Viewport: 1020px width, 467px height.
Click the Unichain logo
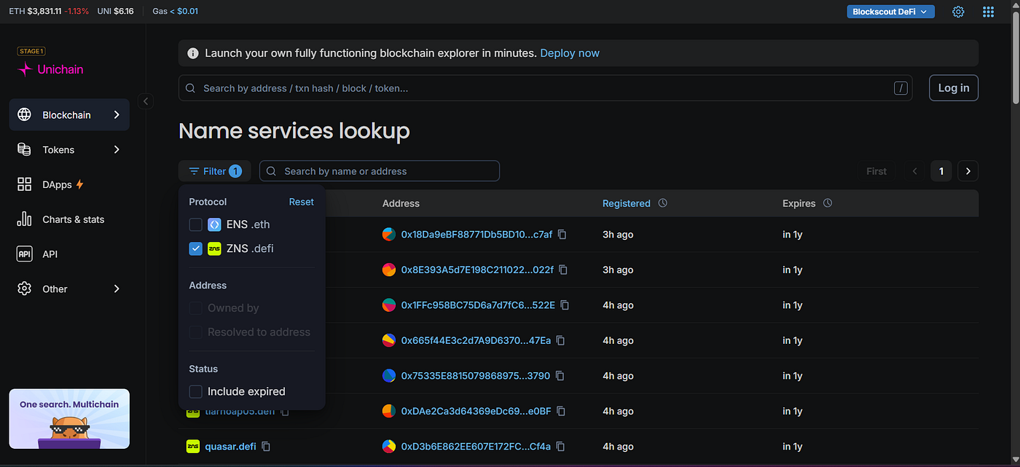click(51, 69)
